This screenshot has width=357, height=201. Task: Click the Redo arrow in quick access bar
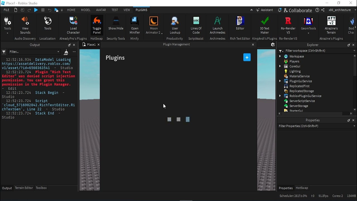(29, 10)
